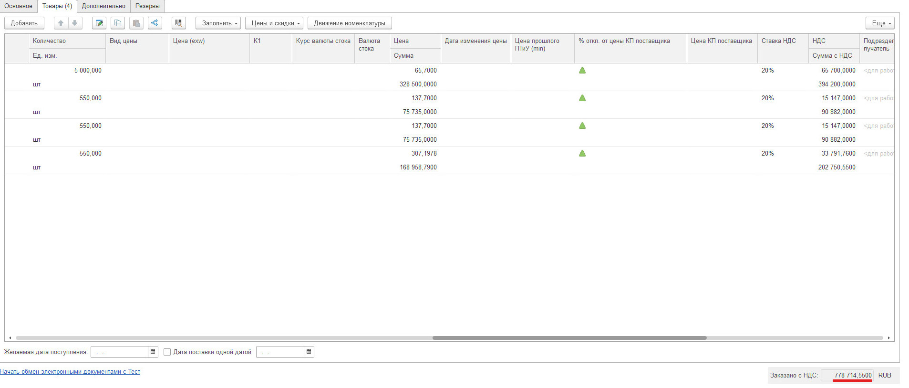
Task: Click the copy rows icon
Action: [118, 23]
